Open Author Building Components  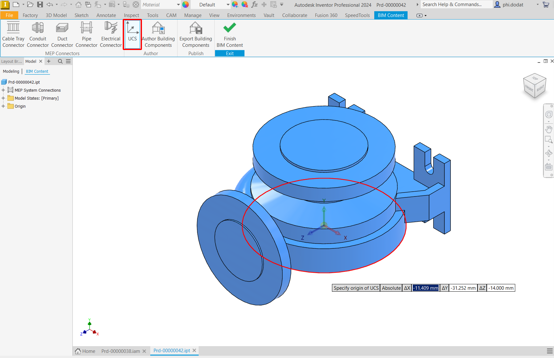[158, 35]
